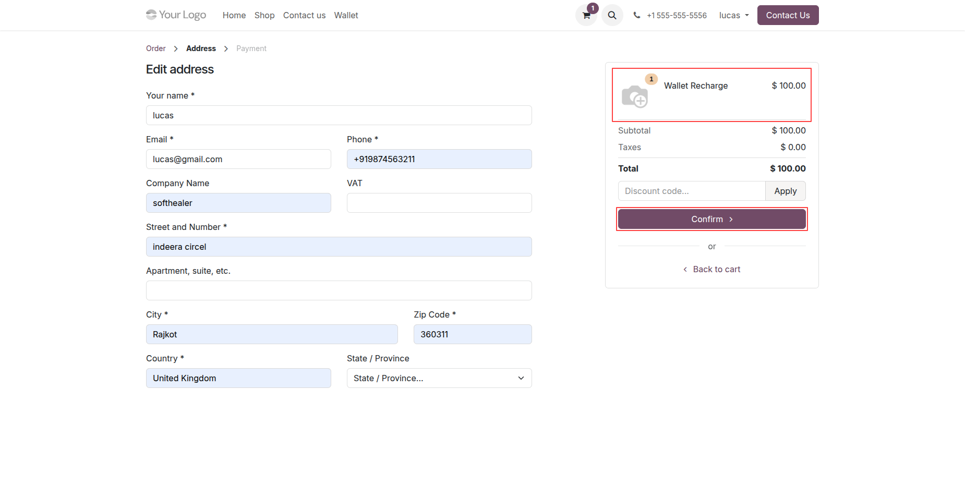Open the Wallet menu item
The height and width of the screenshot is (486, 965).
[346, 16]
